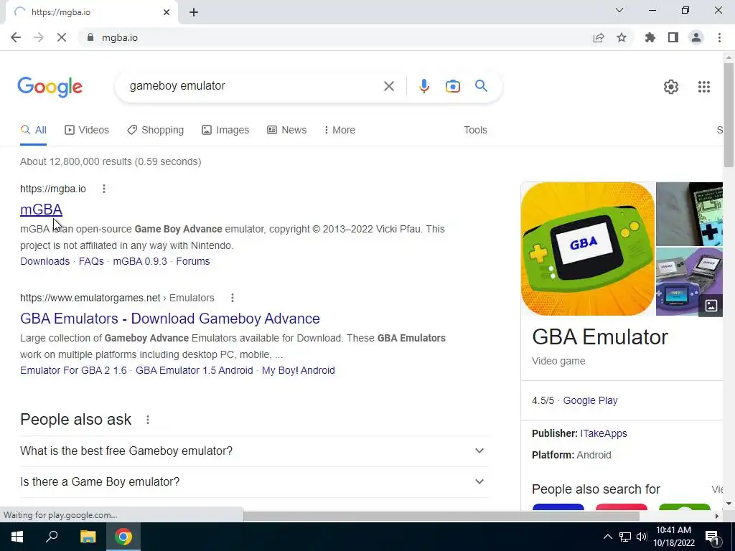
Task: Click the gameboy emulator search field
Action: click(253, 86)
